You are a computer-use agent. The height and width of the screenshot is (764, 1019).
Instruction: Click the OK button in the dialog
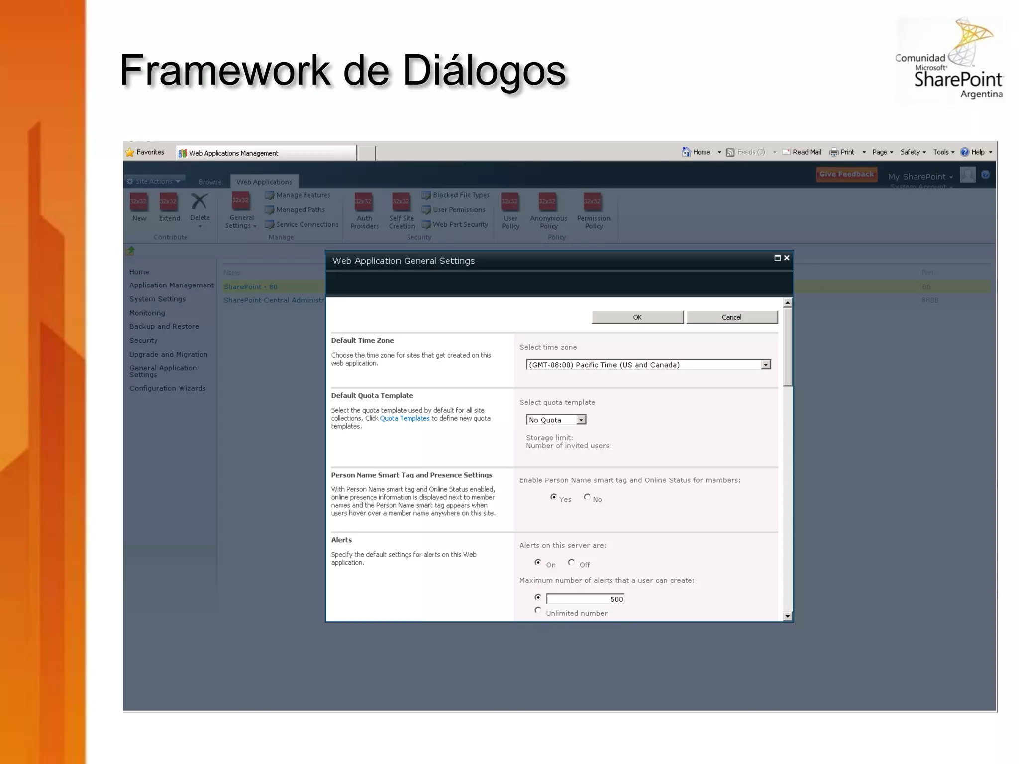tap(637, 317)
